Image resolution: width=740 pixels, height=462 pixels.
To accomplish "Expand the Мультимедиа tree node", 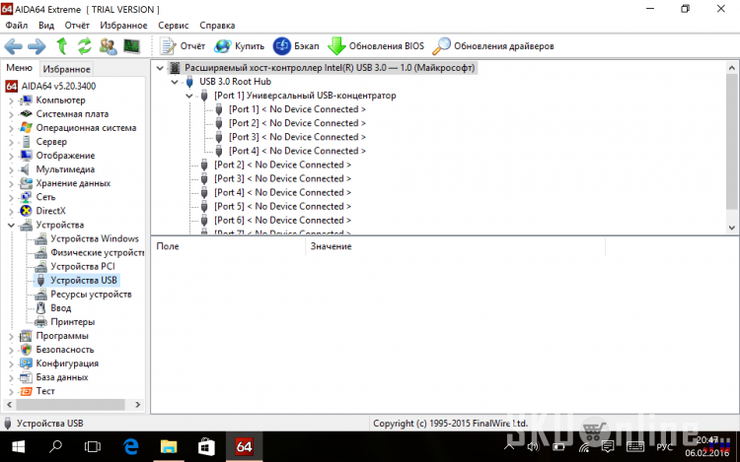I will pyautogui.click(x=11, y=169).
